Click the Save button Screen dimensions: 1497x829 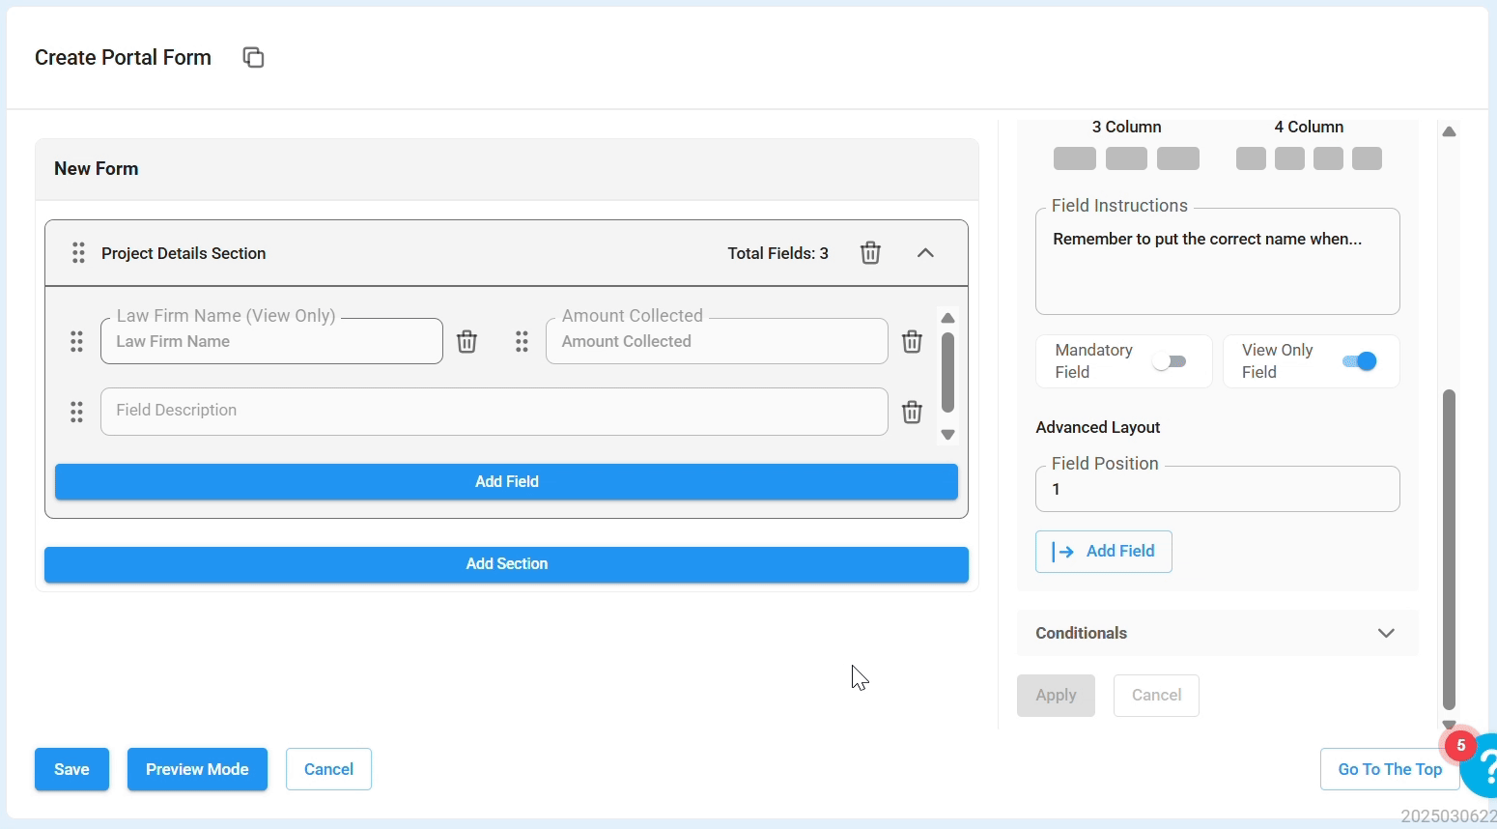click(x=71, y=769)
